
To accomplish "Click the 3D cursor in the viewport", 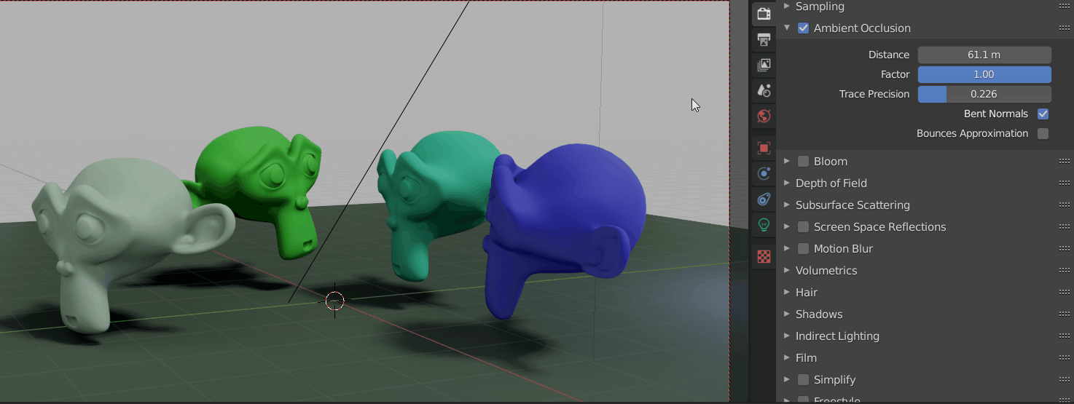I will pyautogui.click(x=334, y=301).
